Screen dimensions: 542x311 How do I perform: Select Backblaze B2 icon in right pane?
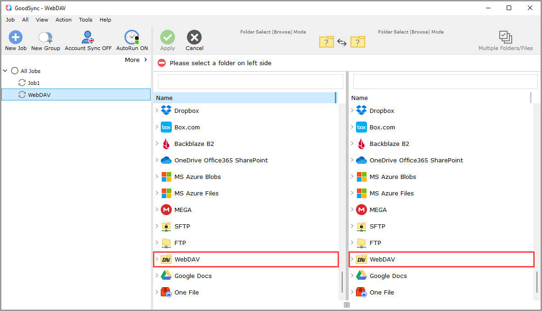tap(361, 144)
